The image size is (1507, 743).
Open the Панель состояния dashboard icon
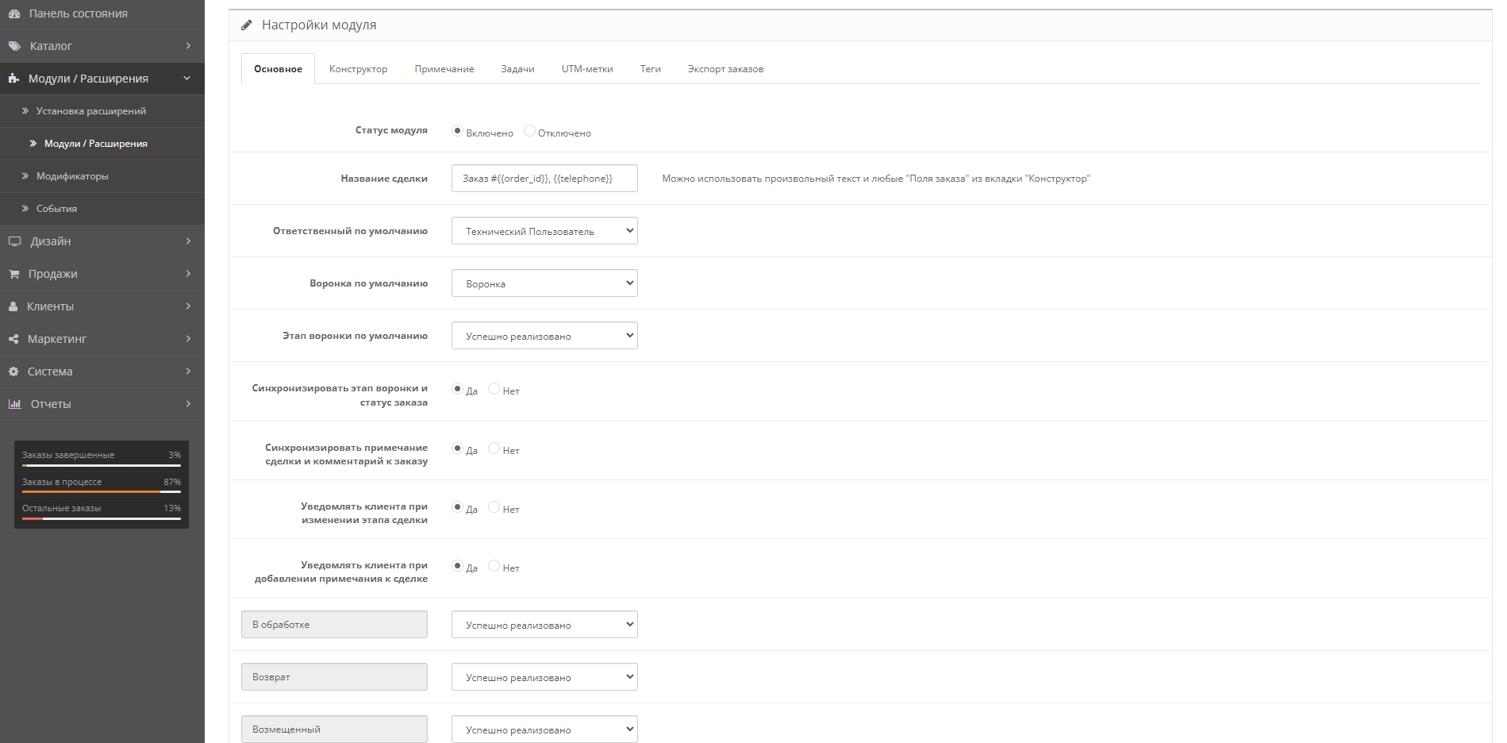tap(14, 13)
